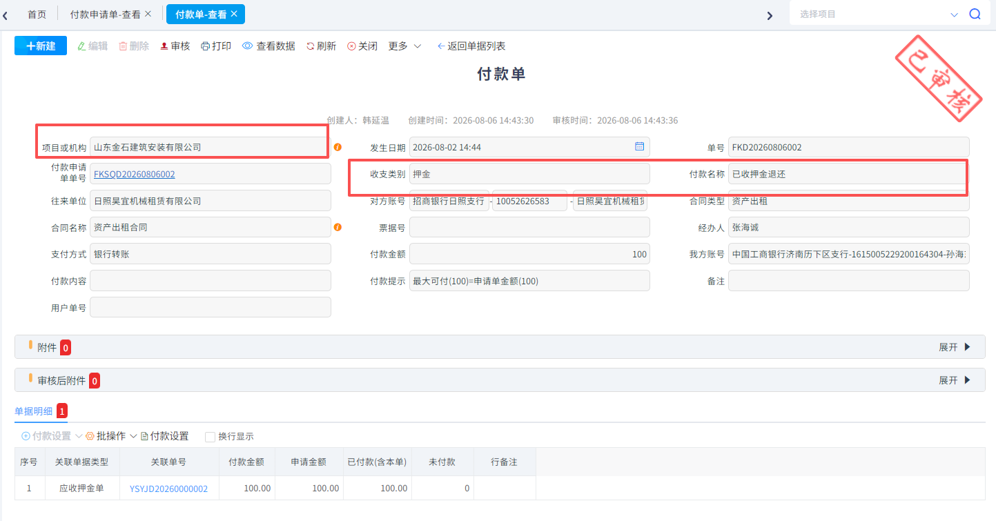Refresh the form with 刷新
The width and height of the screenshot is (996, 521).
click(x=321, y=46)
